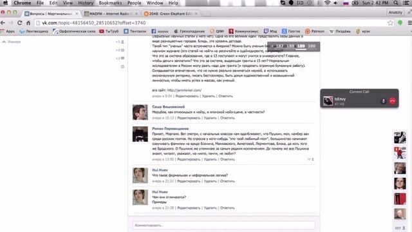Open the Орфоэпическая сила bookmark
Viewport: 412px width, 232px height.
click(74, 32)
